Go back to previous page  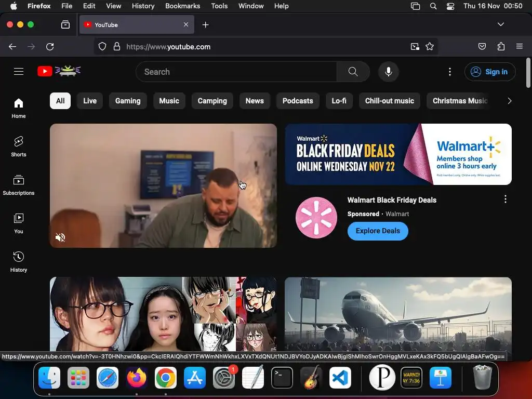12,46
